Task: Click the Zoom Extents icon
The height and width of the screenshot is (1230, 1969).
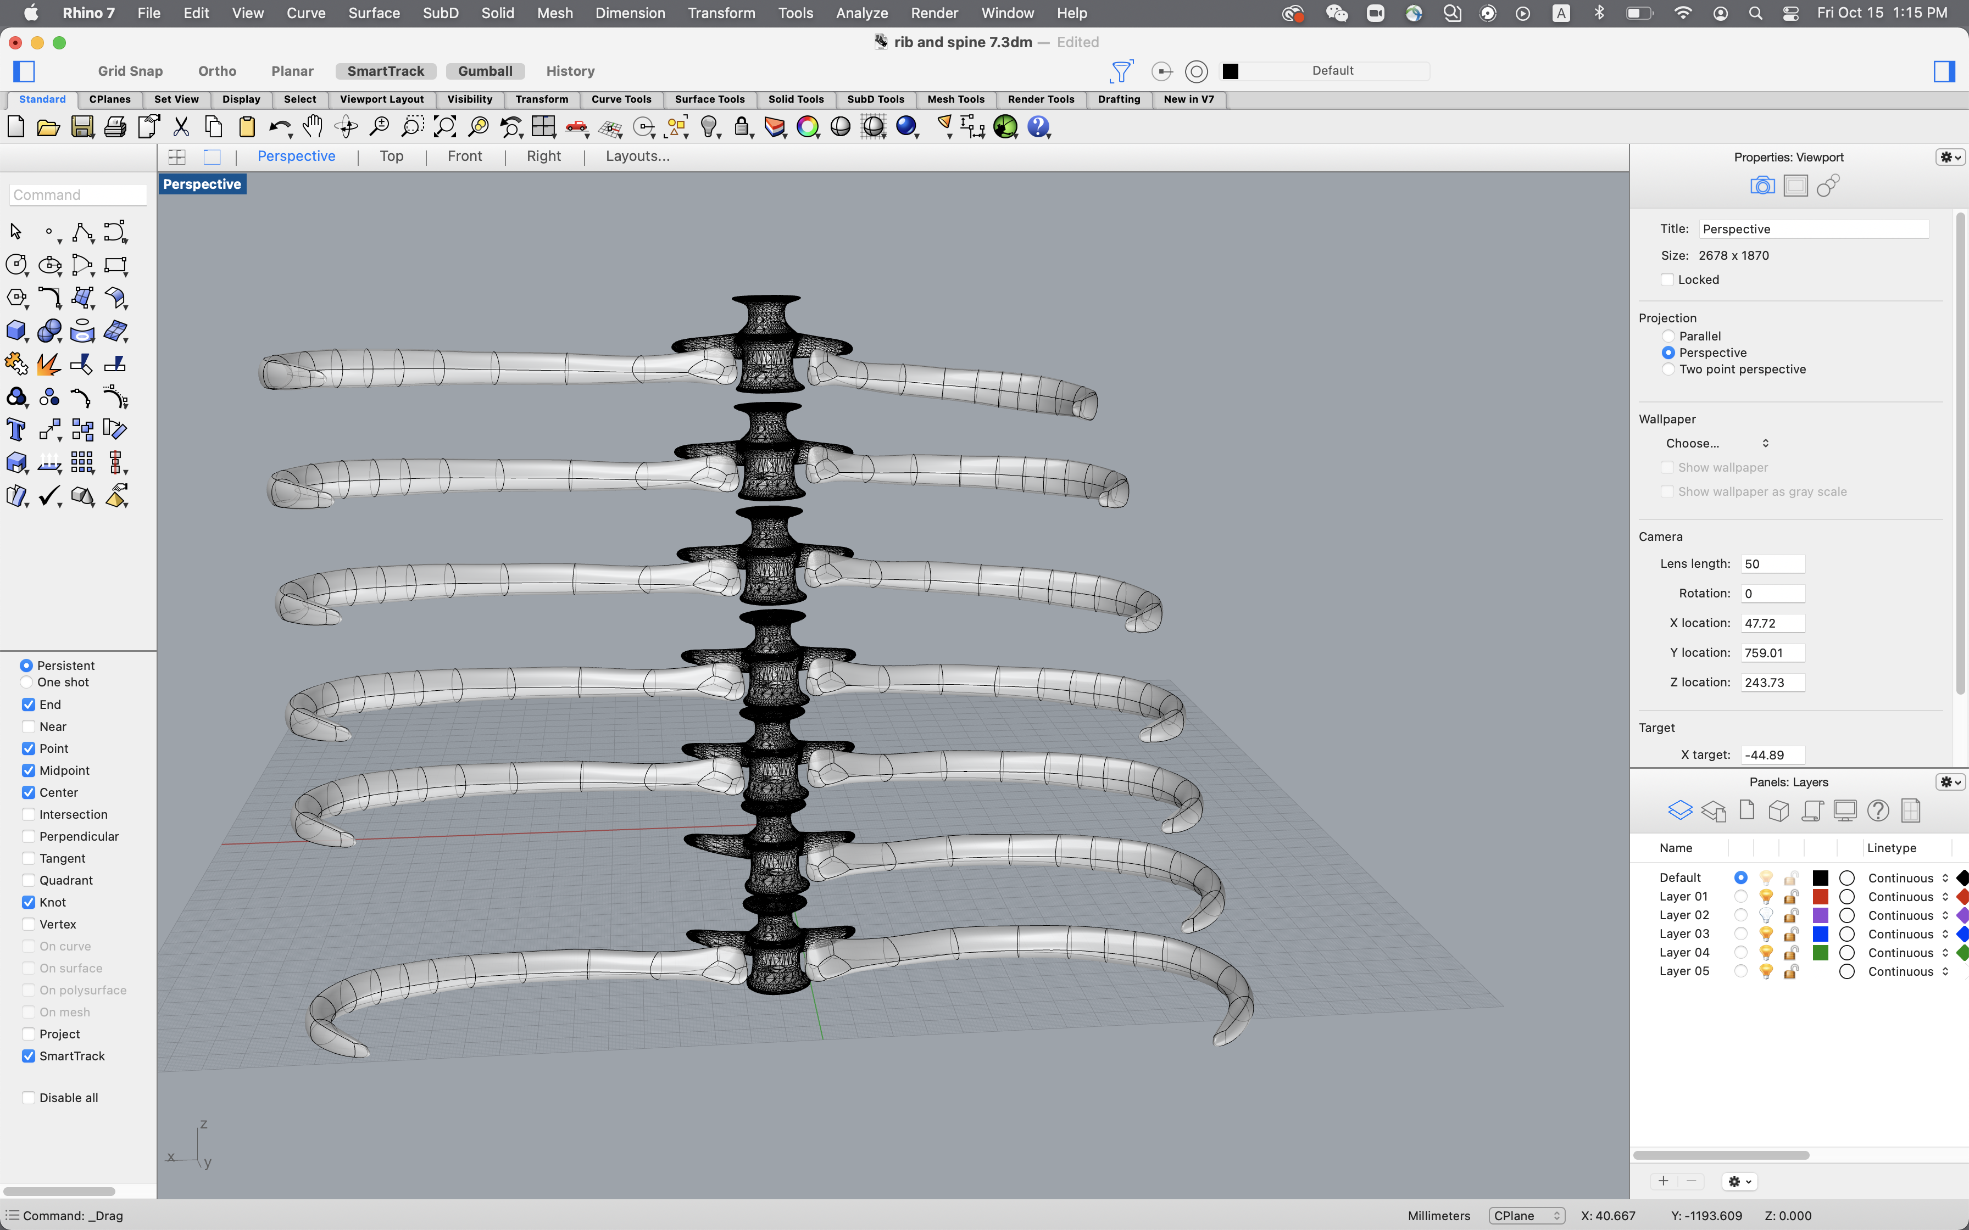Action: point(445,127)
